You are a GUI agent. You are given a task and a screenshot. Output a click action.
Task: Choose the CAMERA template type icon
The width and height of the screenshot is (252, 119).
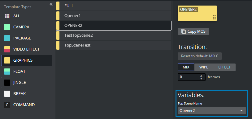pos(7,27)
